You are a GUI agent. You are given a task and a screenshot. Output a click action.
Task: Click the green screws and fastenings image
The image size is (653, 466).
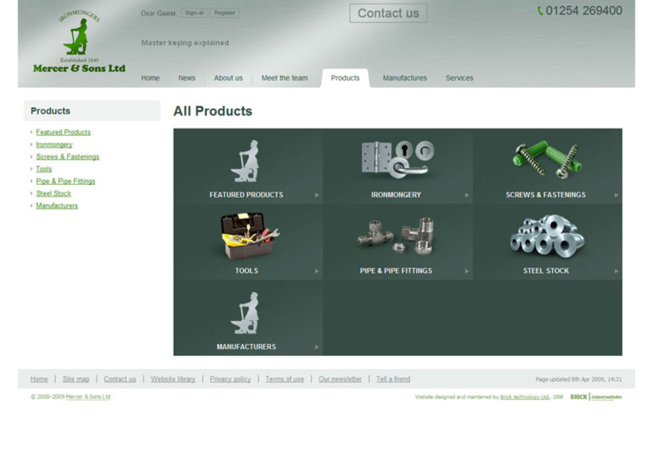tap(546, 159)
